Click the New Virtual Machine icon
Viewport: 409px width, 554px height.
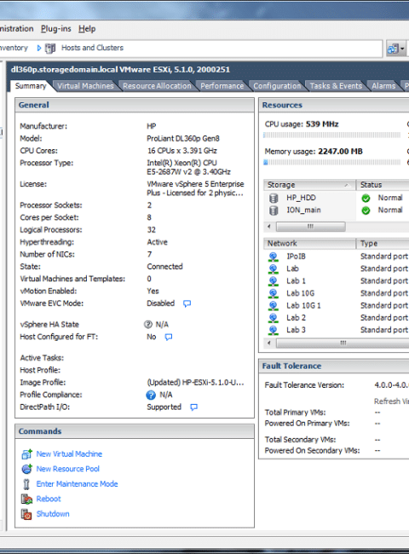tap(27, 454)
